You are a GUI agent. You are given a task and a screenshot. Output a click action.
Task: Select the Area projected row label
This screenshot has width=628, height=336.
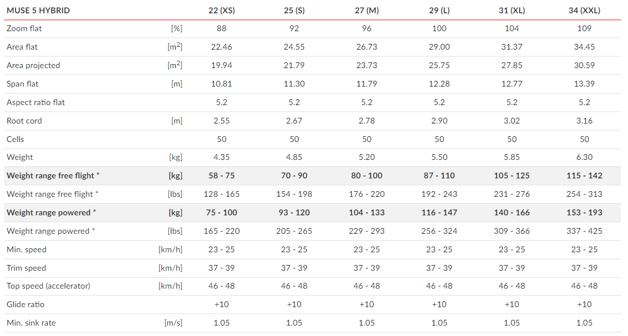point(33,65)
